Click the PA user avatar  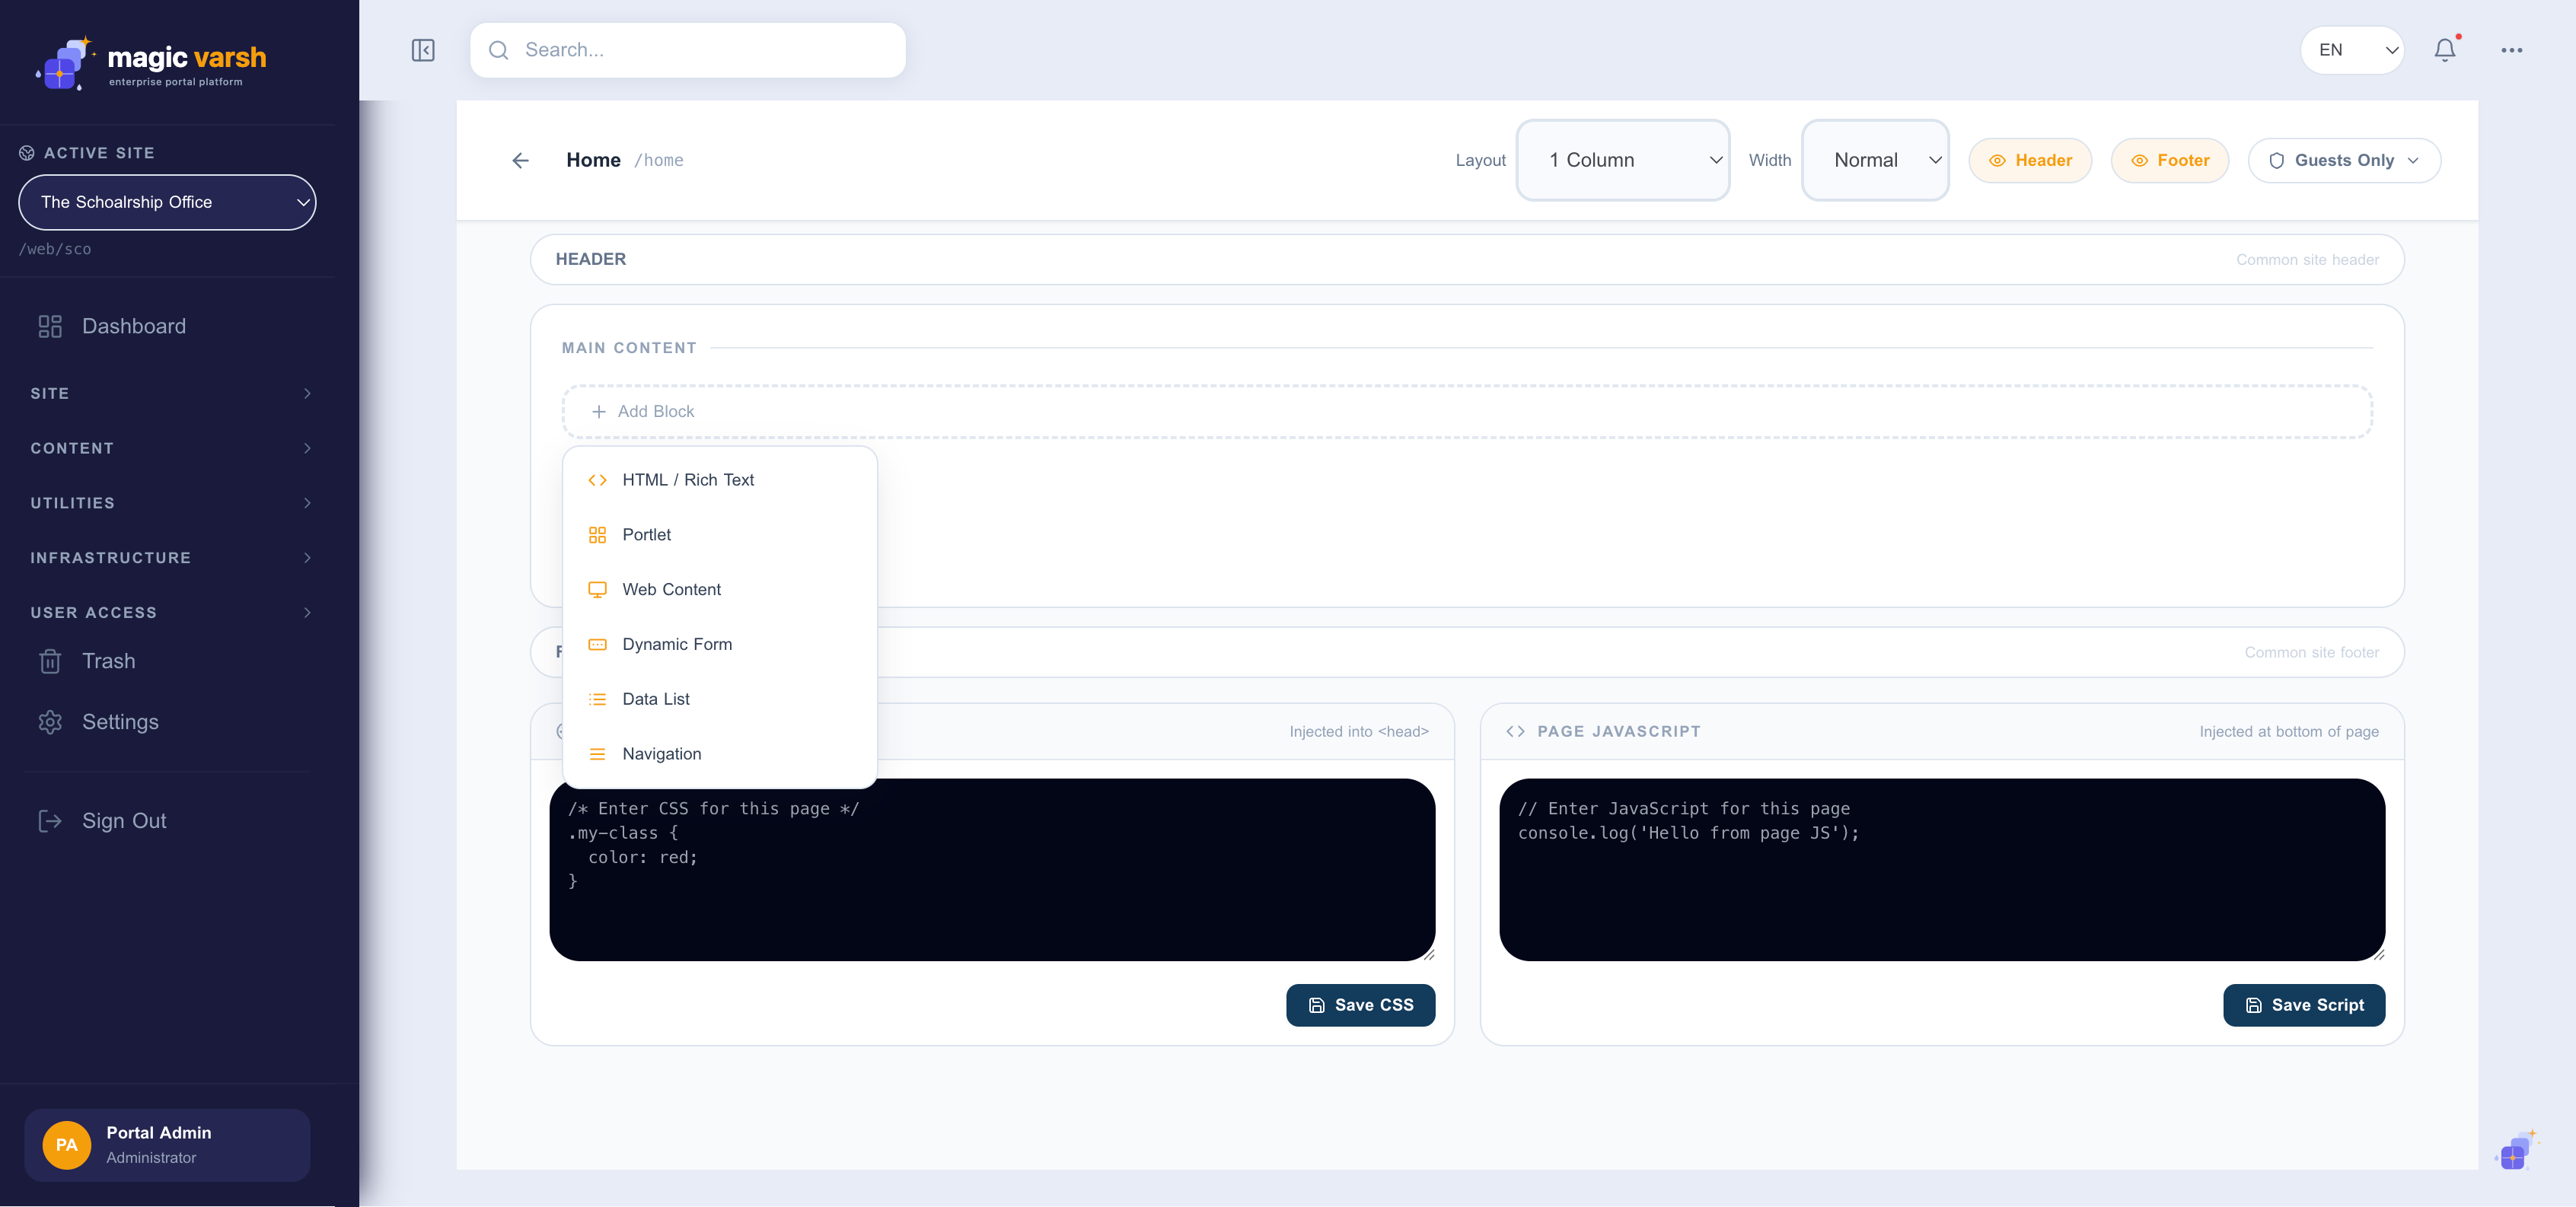66,1145
